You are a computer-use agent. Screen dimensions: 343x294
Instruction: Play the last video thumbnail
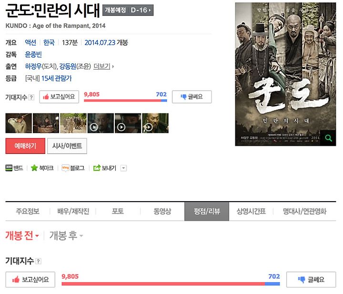pyautogui.click(x=155, y=123)
